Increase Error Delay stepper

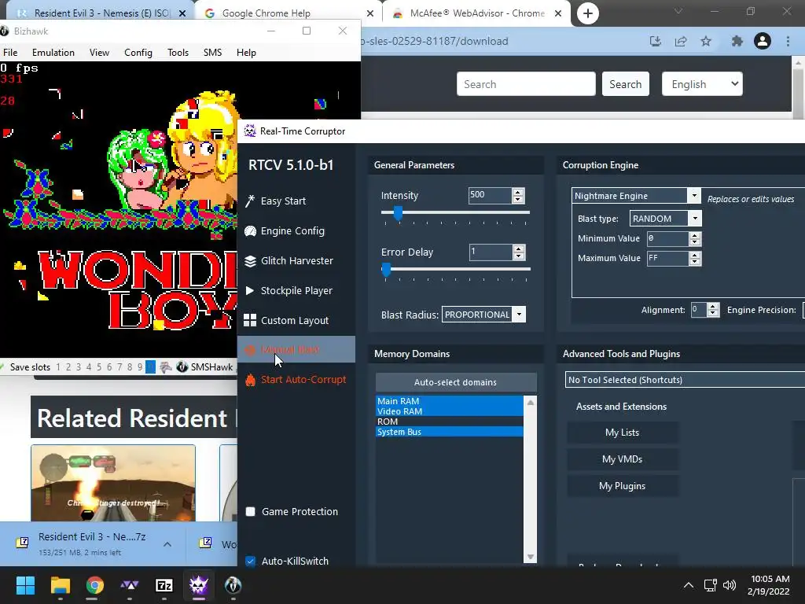[x=519, y=249]
